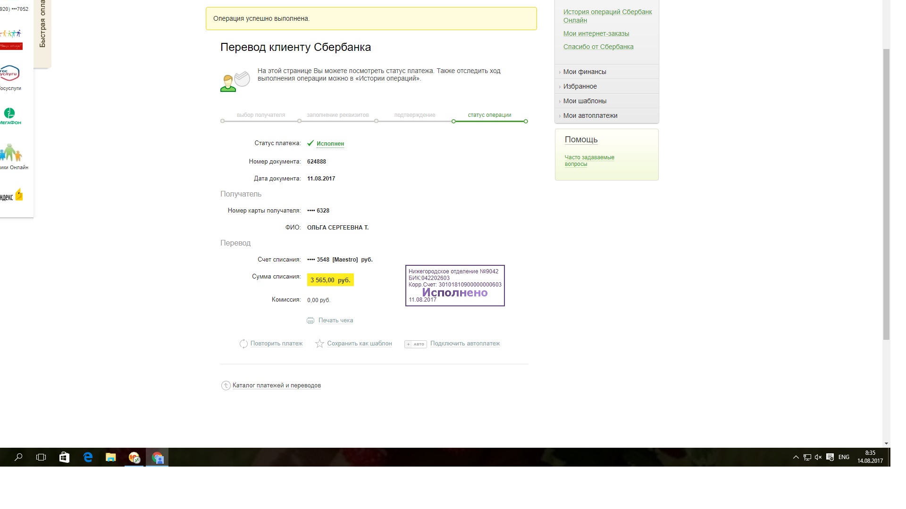Open Microsoft Edge from the taskbar
906x509 pixels.
coord(88,457)
